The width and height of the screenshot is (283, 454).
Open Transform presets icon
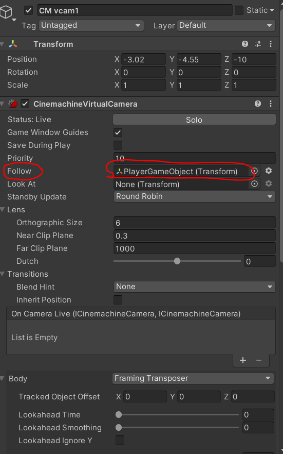coord(258,44)
